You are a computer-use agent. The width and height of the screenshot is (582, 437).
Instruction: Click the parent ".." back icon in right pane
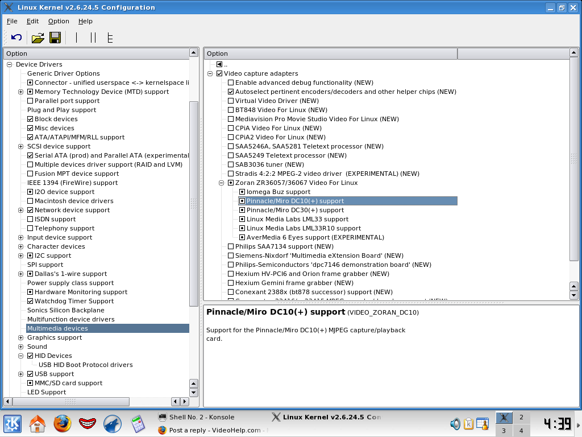pos(219,64)
